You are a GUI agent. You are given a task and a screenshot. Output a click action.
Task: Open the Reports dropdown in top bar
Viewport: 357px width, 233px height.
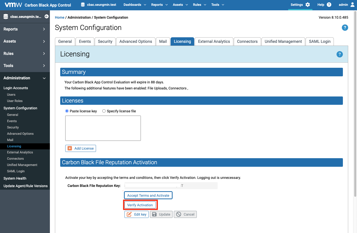[159, 5]
